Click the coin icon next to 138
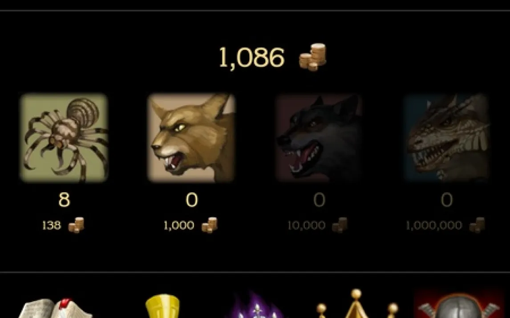This screenshot has width=510, height=318. [76, 225]
